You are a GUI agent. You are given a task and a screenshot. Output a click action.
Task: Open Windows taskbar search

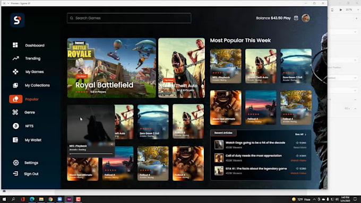[13, 199]
